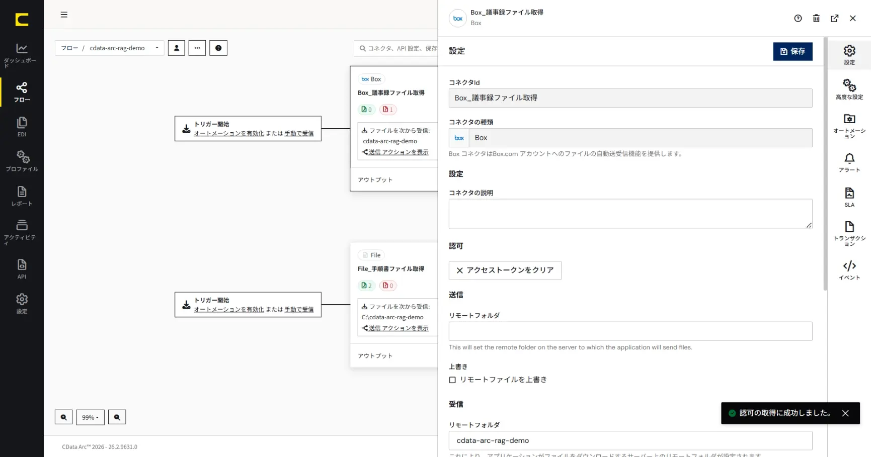
Task: Click the 送信 リモートフォルダ input field
Action: pos(630,331)
